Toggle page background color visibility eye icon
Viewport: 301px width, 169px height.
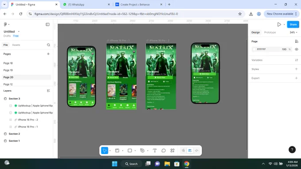click(297, 49)
